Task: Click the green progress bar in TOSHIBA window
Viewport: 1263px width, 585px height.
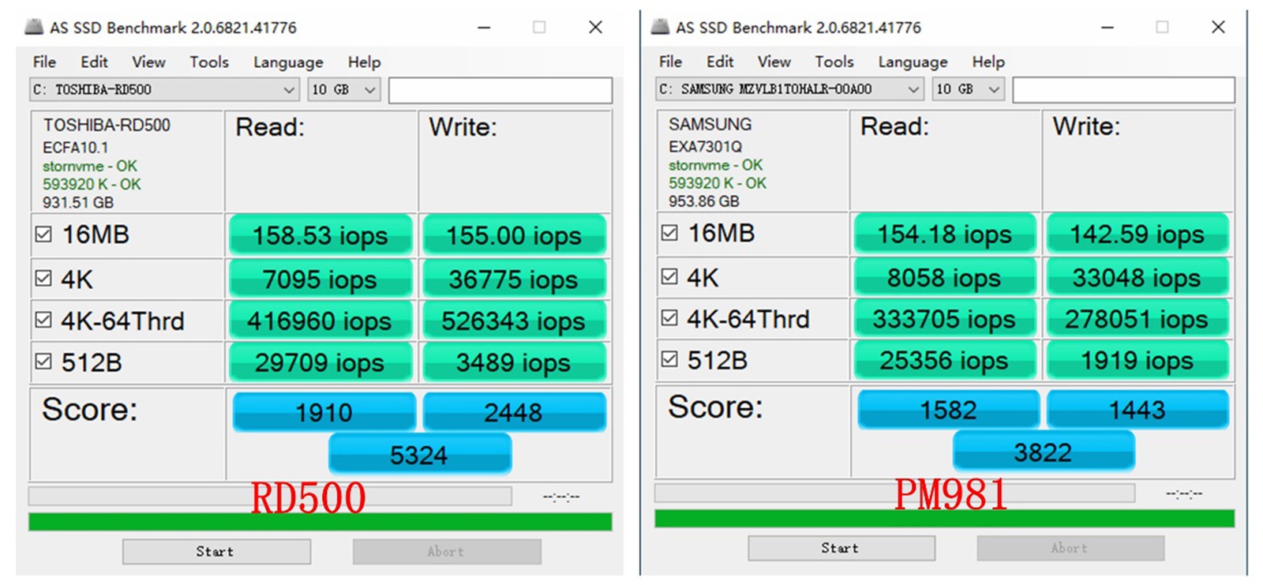Action: click(320, 522)
